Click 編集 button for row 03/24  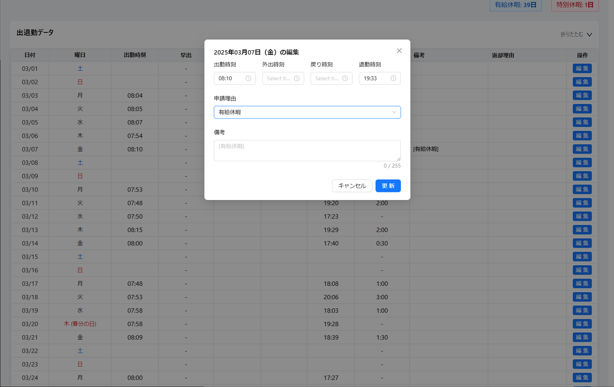pos(582,378)
